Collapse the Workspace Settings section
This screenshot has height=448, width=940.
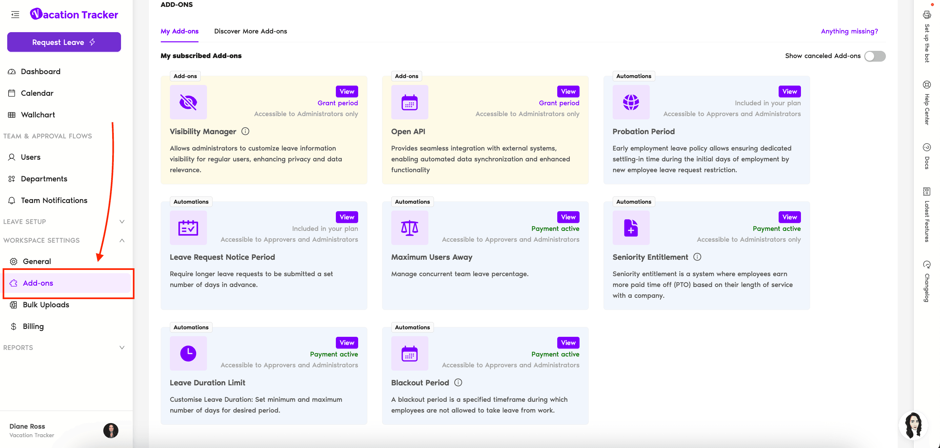122,240
